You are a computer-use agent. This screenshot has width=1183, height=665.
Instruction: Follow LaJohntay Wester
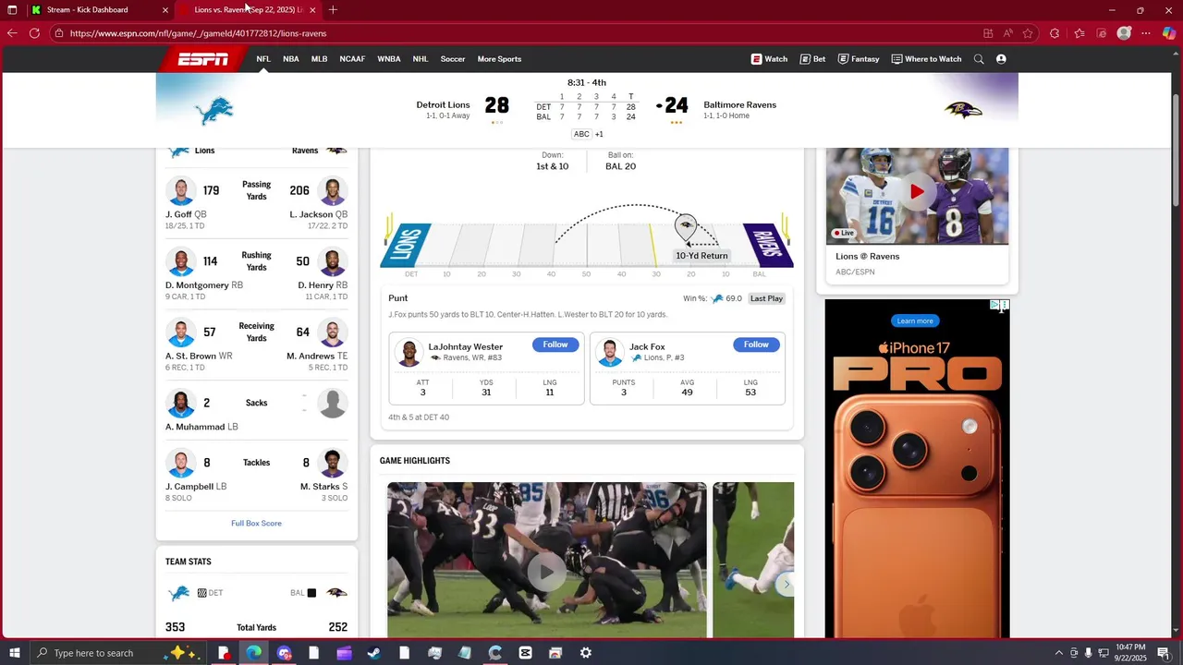point(555,345)
